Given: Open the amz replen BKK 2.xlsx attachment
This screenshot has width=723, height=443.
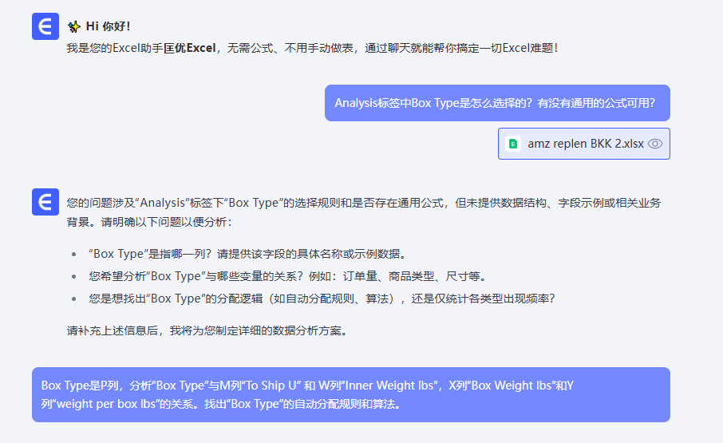Looking at the screenshot, I should [584, 144].
